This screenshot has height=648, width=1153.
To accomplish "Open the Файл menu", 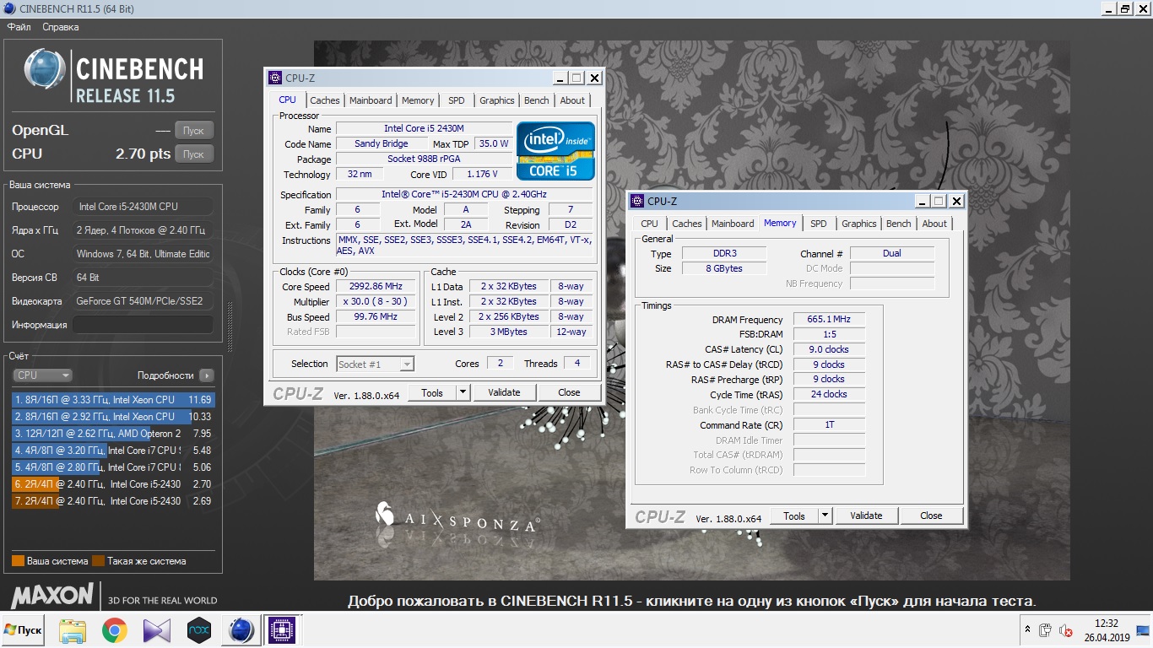I will click(19, 27).
